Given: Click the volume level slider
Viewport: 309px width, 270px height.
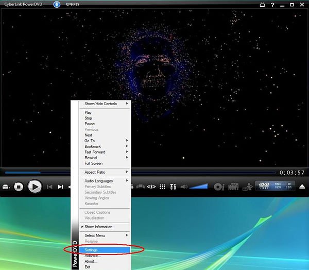Looking at the screenshot, I should 199,187.
